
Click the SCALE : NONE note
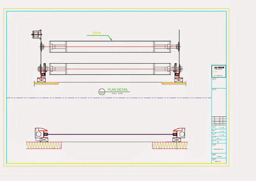[x=117, y=94]
